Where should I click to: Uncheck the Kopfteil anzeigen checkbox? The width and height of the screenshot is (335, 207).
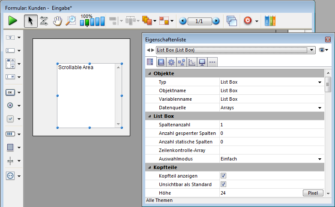[x=223, y=176]
